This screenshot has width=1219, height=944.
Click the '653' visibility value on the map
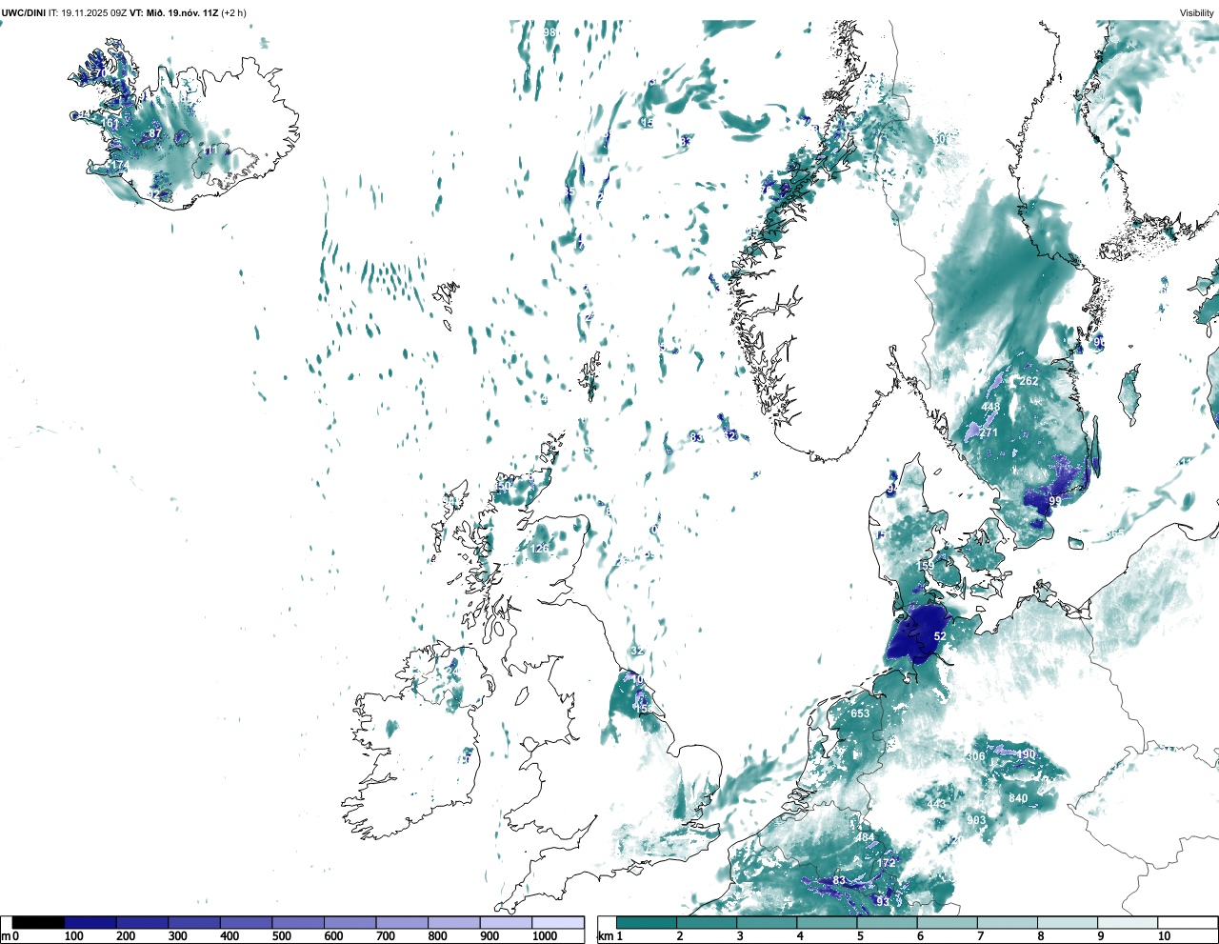(860, 713)
